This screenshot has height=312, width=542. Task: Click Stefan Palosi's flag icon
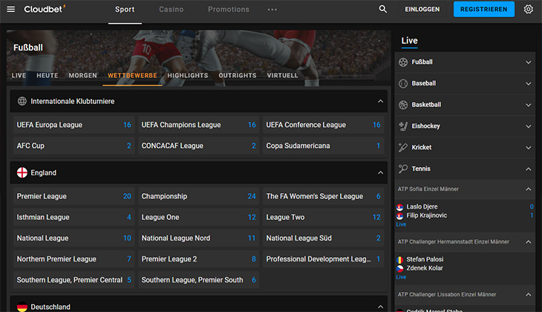(400, 260)
